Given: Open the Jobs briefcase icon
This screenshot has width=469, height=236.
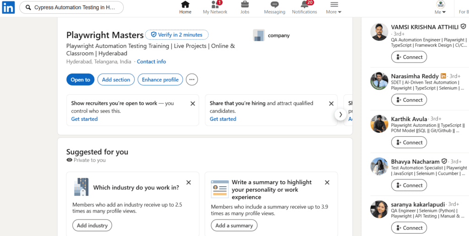Looking at the screenshot, I should point(245,5).
